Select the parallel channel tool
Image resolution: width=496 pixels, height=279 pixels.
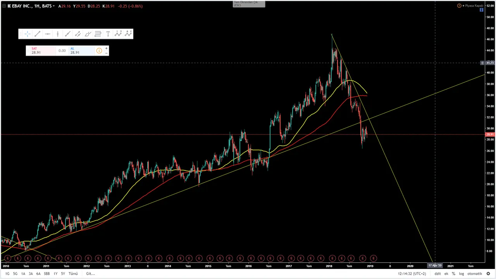point(78,34)
